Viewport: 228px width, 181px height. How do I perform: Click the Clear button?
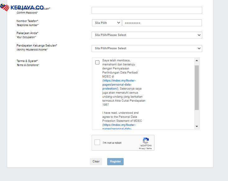[96, 161]
